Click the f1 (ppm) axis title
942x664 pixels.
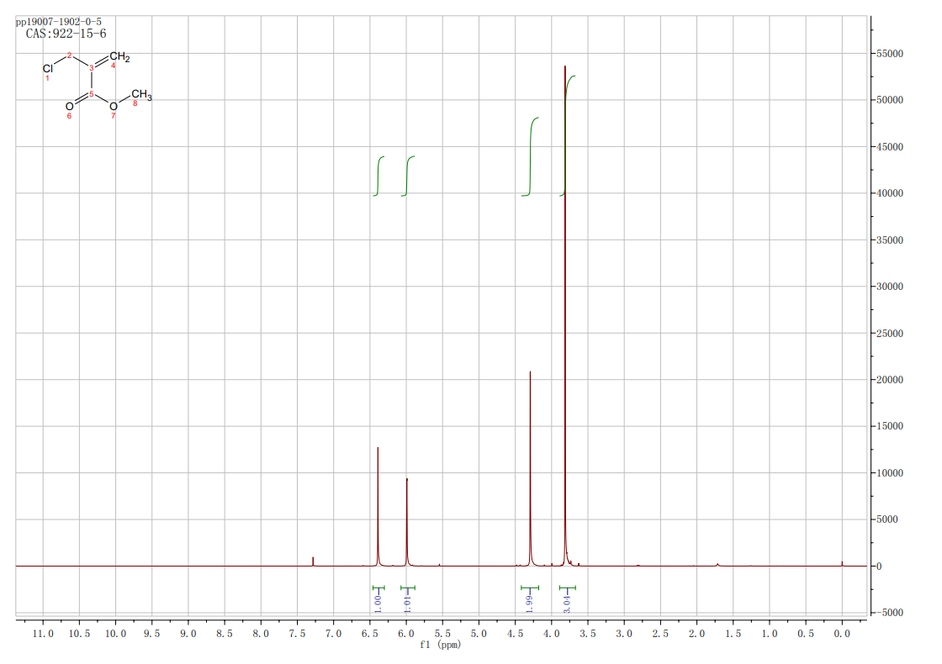pos(440,645)
